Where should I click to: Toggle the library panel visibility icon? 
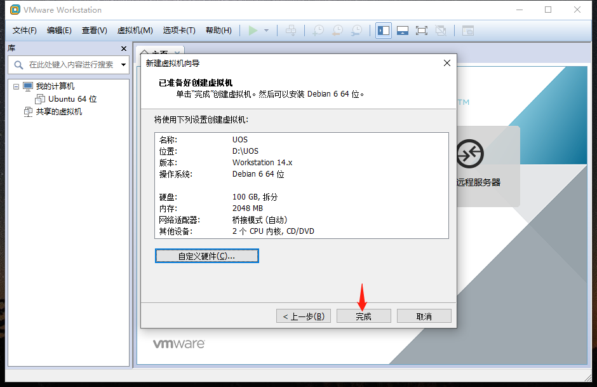coord(383,30)
